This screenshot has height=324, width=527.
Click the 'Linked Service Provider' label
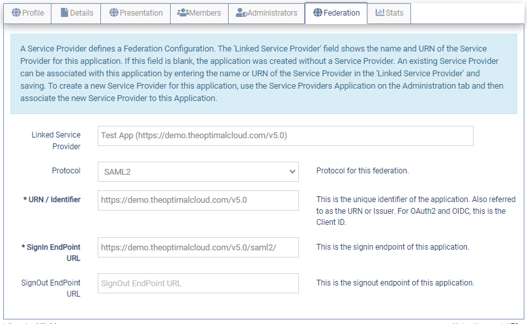pyautogui.click(x=56, y=141)
